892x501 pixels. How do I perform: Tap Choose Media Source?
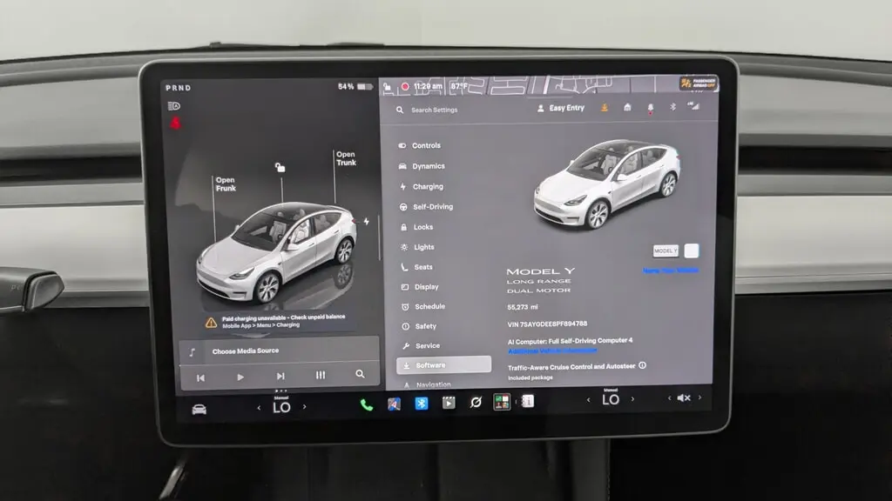[245, 351]
